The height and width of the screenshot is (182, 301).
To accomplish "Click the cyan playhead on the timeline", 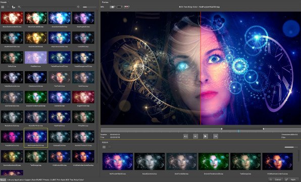I will [x=238, y=131].
